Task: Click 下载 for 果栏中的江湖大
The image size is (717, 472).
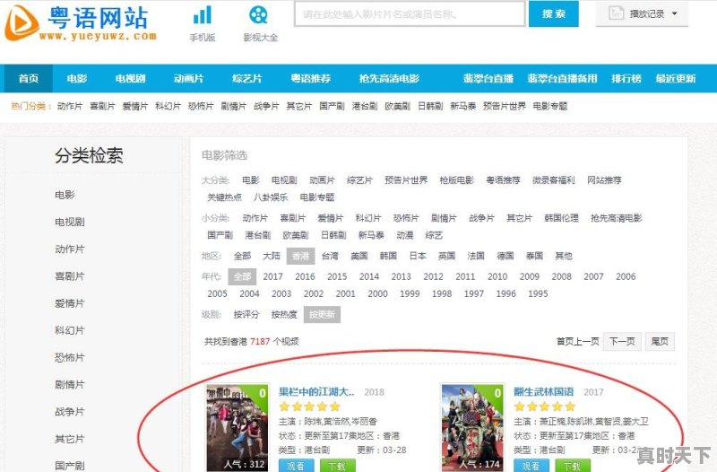Action: pyautogui.click(x=338, y=466)
